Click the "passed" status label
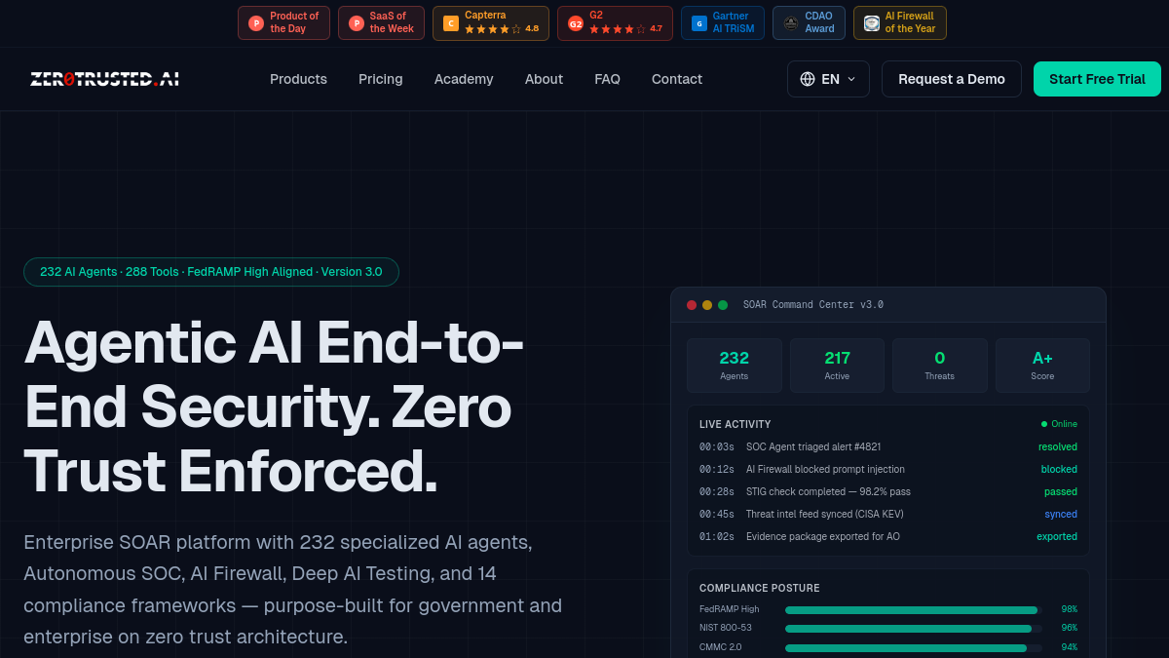 1061,491
